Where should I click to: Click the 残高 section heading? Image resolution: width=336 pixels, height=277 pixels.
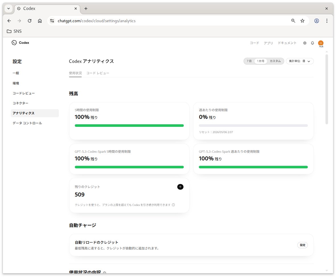pyautogui.click(x=73, y=94)
